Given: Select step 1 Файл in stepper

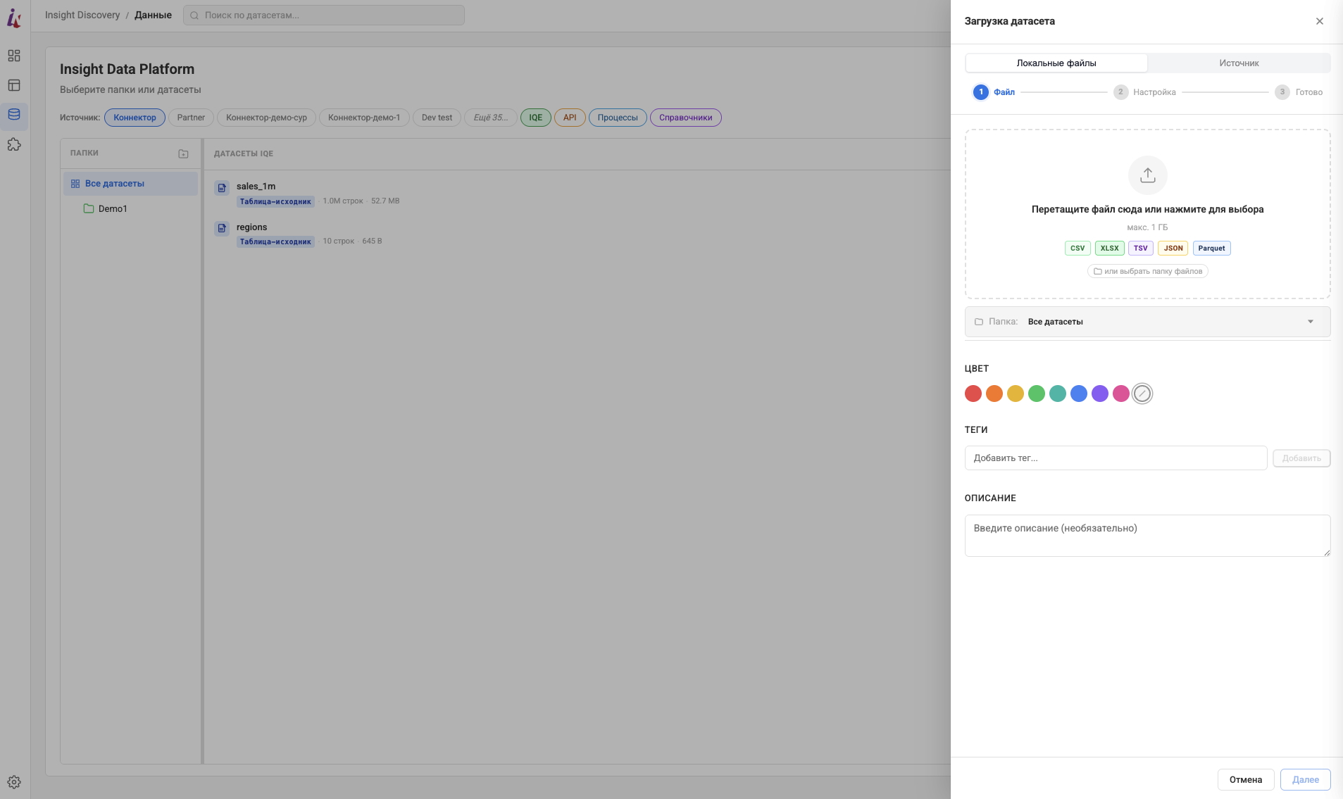Looking at the screenshot, I should tap(994, 92).
